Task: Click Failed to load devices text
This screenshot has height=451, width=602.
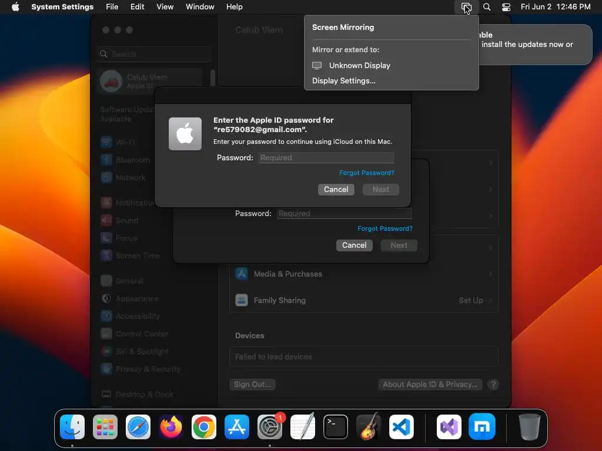Action: pos(273,357)
